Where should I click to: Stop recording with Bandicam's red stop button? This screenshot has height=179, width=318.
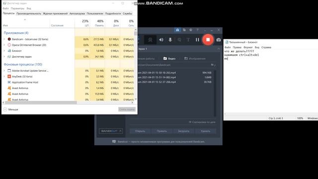(208, 40)
